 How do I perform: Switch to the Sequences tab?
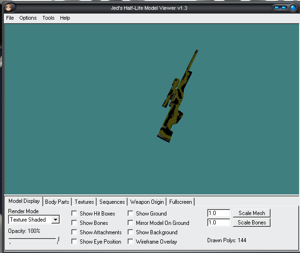[x=112, y=202]
